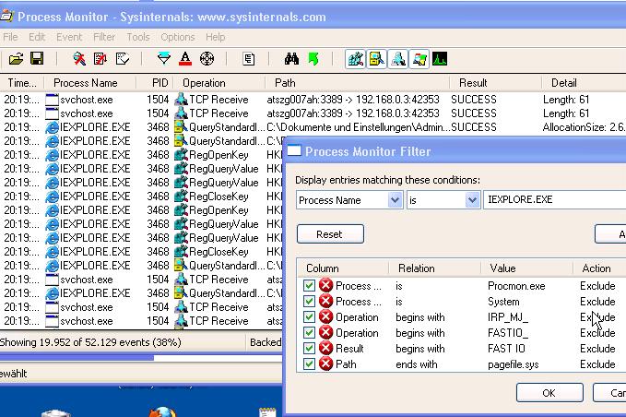The height and width of the screenshot is (417, 626).
Task: Clear the display with the Clear icon
Action: tap(123, 59)
